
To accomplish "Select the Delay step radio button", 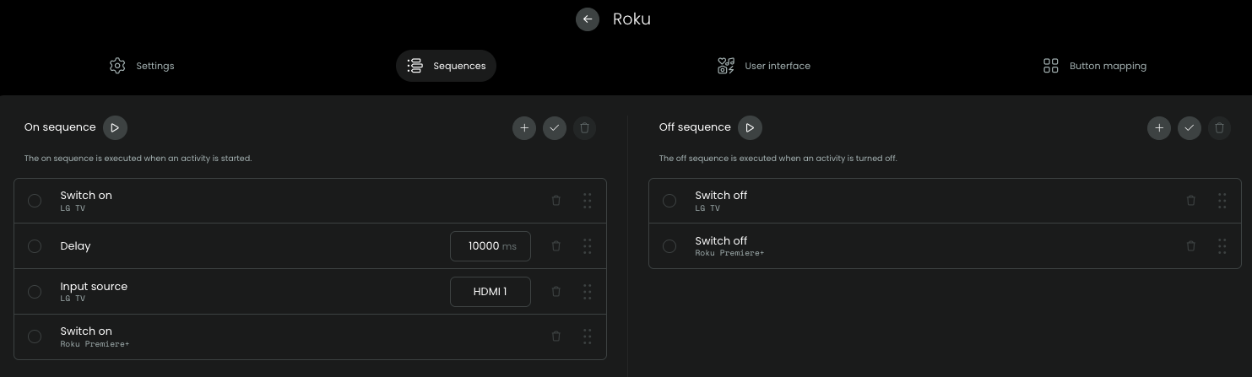I will pos(35,246).
